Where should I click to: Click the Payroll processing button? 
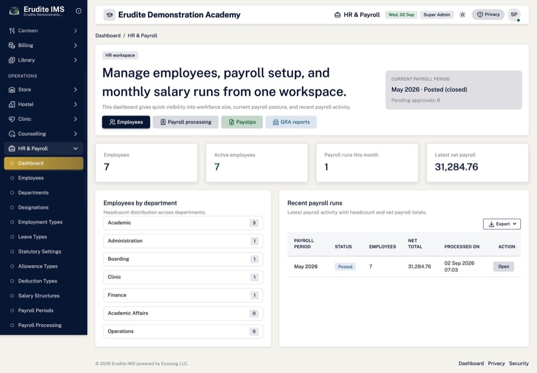[x=186, y=122]
